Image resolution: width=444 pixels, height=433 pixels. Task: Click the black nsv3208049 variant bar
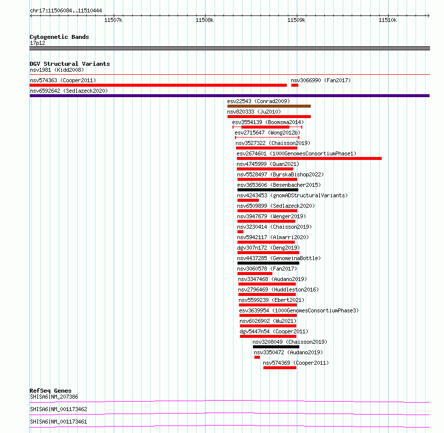276,347
